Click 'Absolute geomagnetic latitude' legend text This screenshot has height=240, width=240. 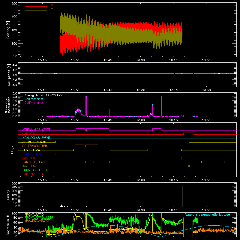207,214
